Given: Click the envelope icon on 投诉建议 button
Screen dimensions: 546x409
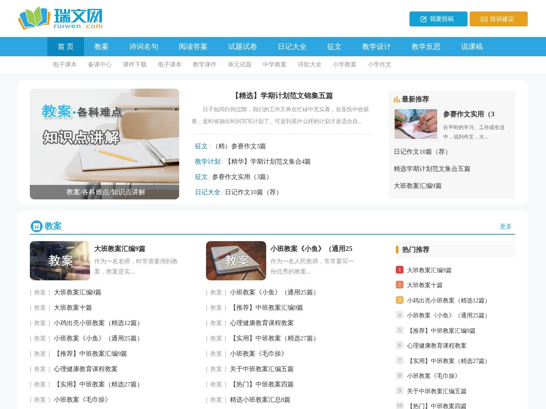Looking at the screenshot, I should coord(484,19).
